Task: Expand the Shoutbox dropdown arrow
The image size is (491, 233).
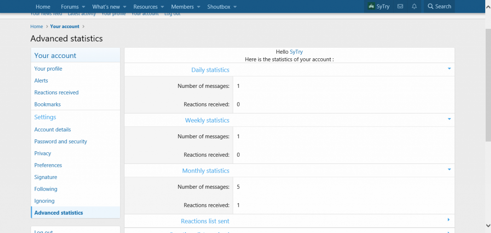Action: pos(235,7)
